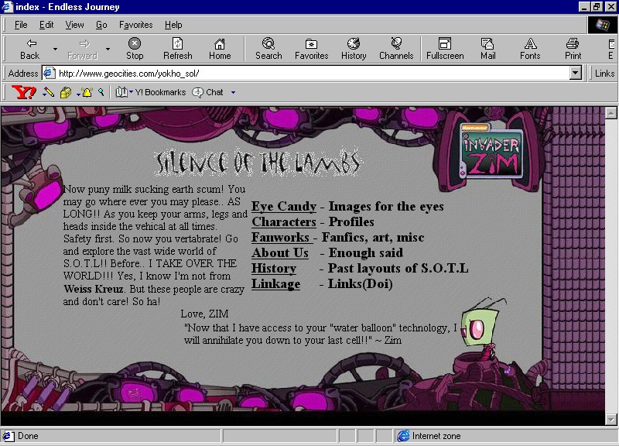Click the "Images for the eyes" description
This screenshot has width=619, height=446.
386,206
